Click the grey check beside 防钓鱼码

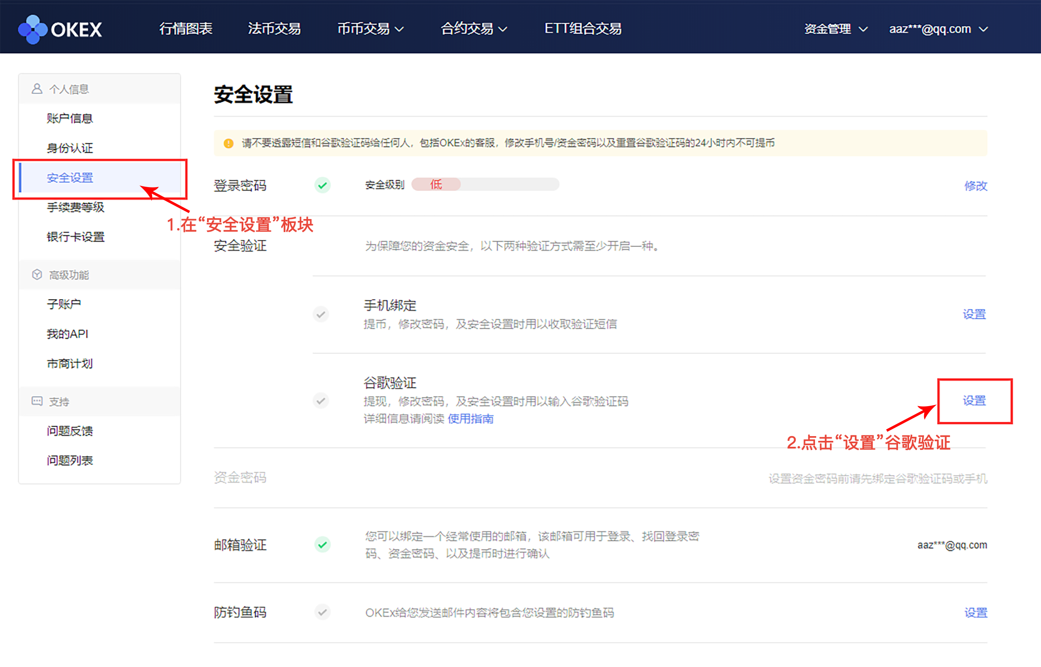[x=322, y=613]
